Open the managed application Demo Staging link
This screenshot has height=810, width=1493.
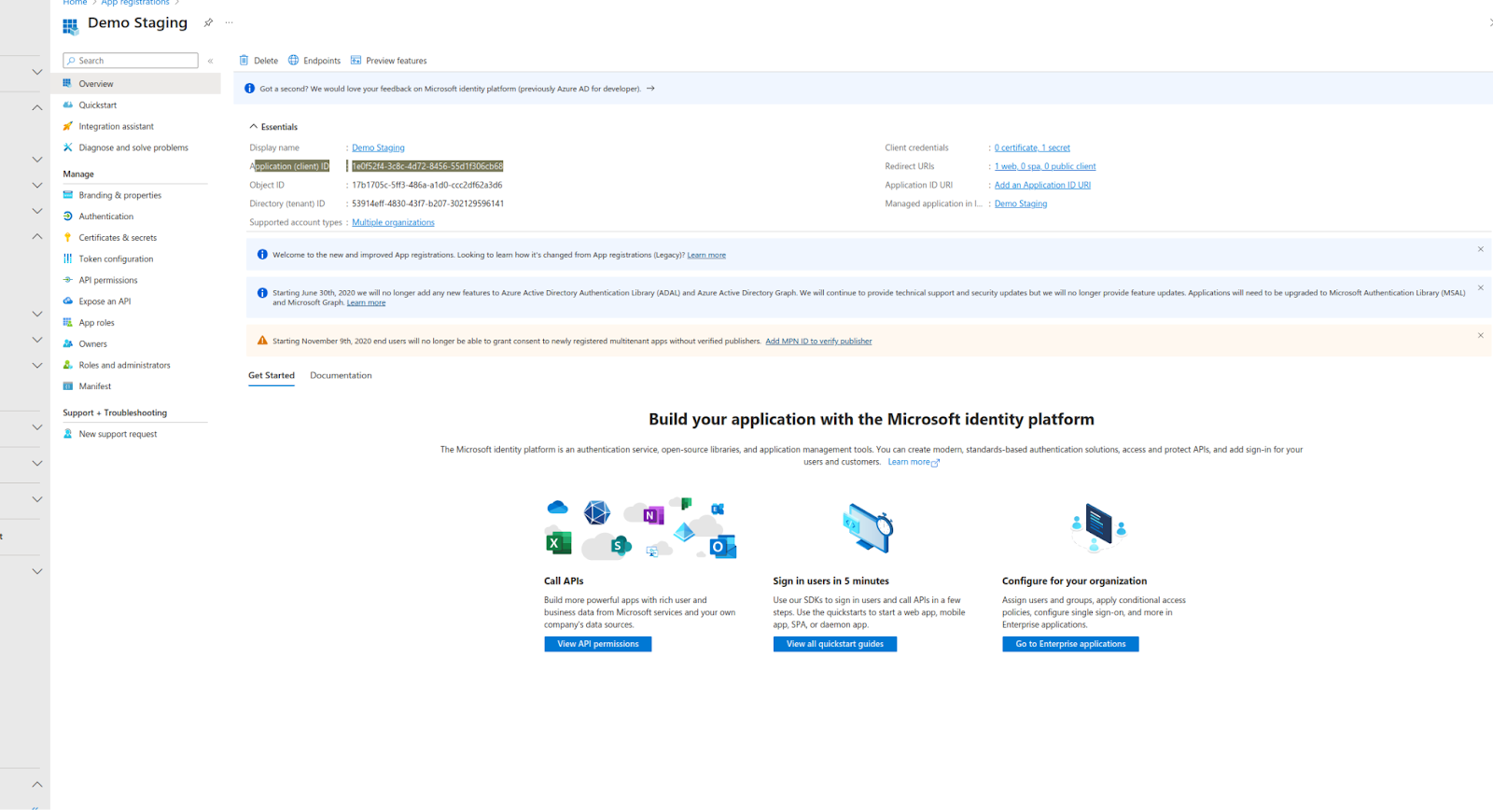point(1021,203)
